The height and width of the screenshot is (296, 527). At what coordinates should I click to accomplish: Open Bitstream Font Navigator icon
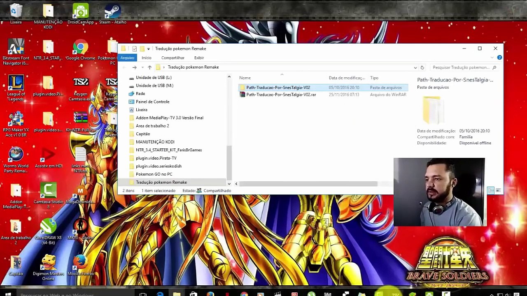(16, 51)
